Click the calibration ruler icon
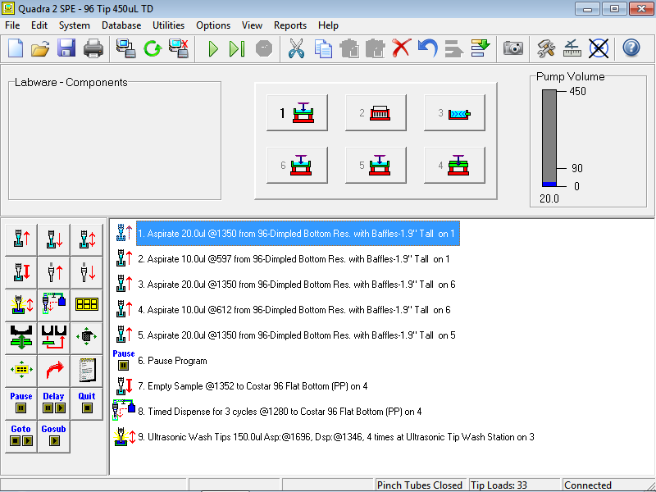The width and height of the screenshot is (656, 492). pos(572,48)
